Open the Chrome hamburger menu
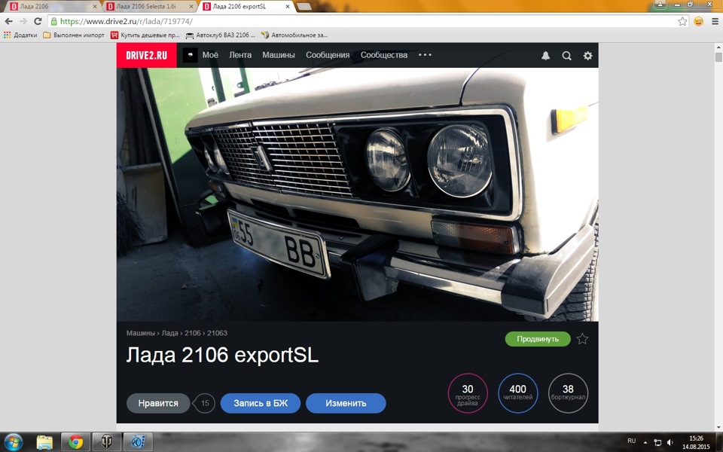 tap(715, 21)
